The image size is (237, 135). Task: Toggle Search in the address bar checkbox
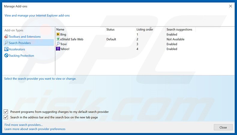tap(6, 117)
